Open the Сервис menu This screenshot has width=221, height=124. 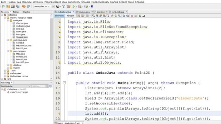123,2
